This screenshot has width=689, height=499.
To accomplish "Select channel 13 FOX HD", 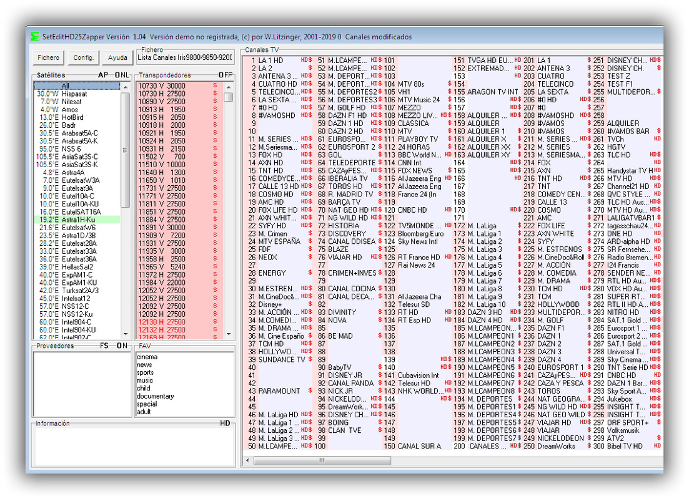I will coord(278,155).
